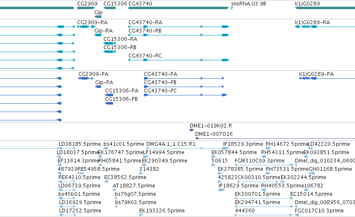
Task: Select transcript CG43740-RB
Action: pos(145,31)
